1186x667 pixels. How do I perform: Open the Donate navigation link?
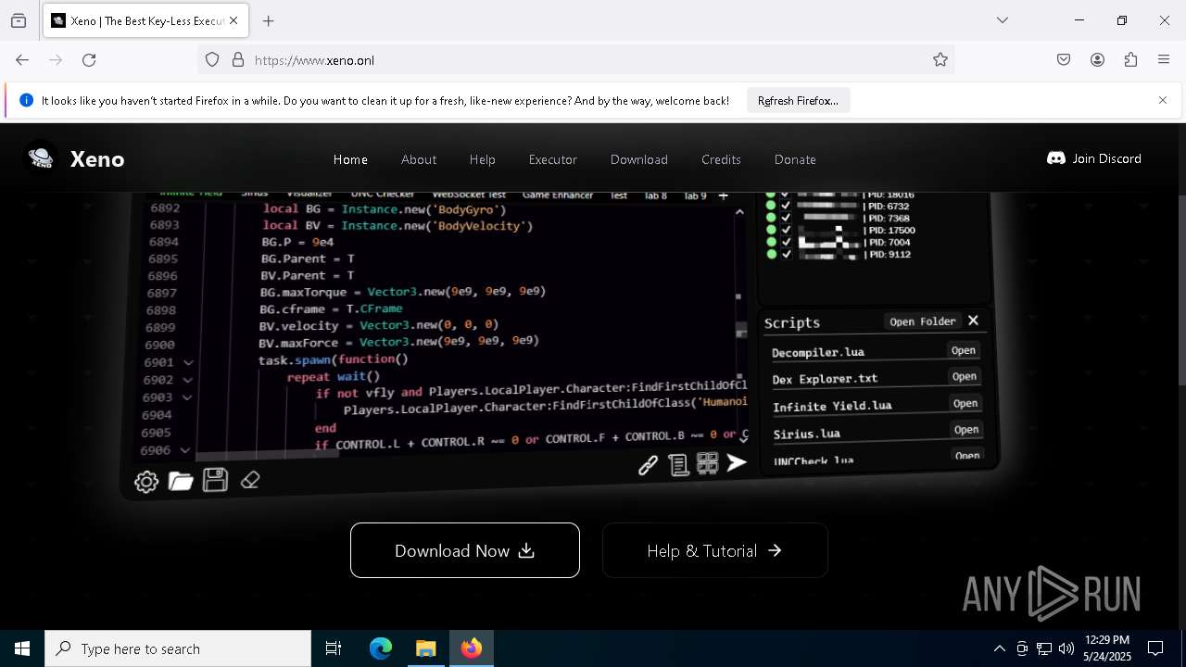coord(795,159)
